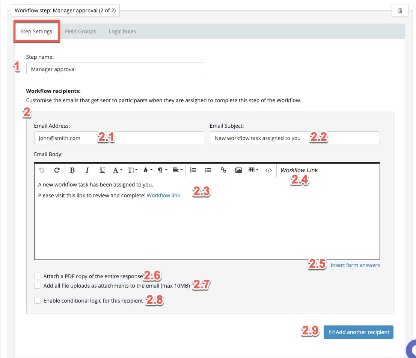Open the Logic Rules tab
Screen dimensions: 416x358
(122, 31)
